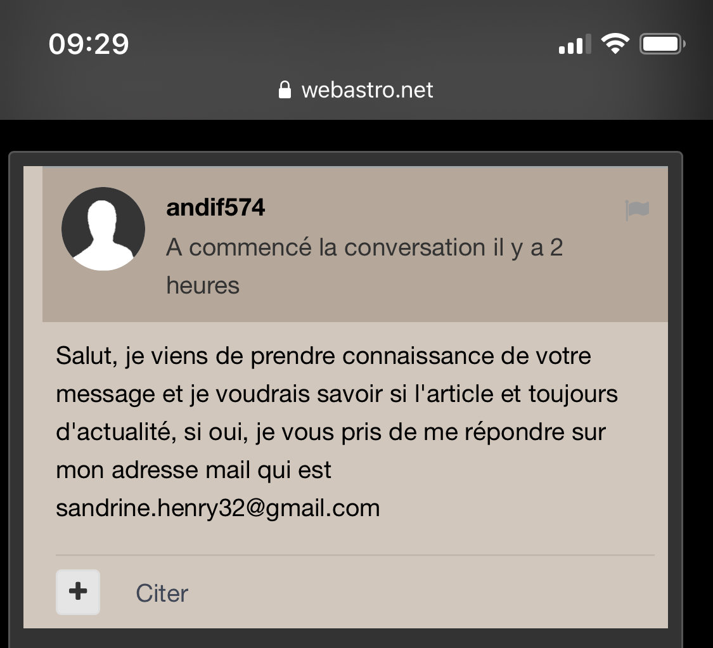Click the andif574 username link
The width and height of the screenshot is (713, 648).
pyautogui.click(x=215, y=208)
